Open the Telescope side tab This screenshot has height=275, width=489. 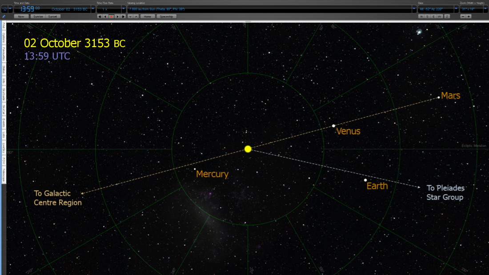tap(4, 175)
